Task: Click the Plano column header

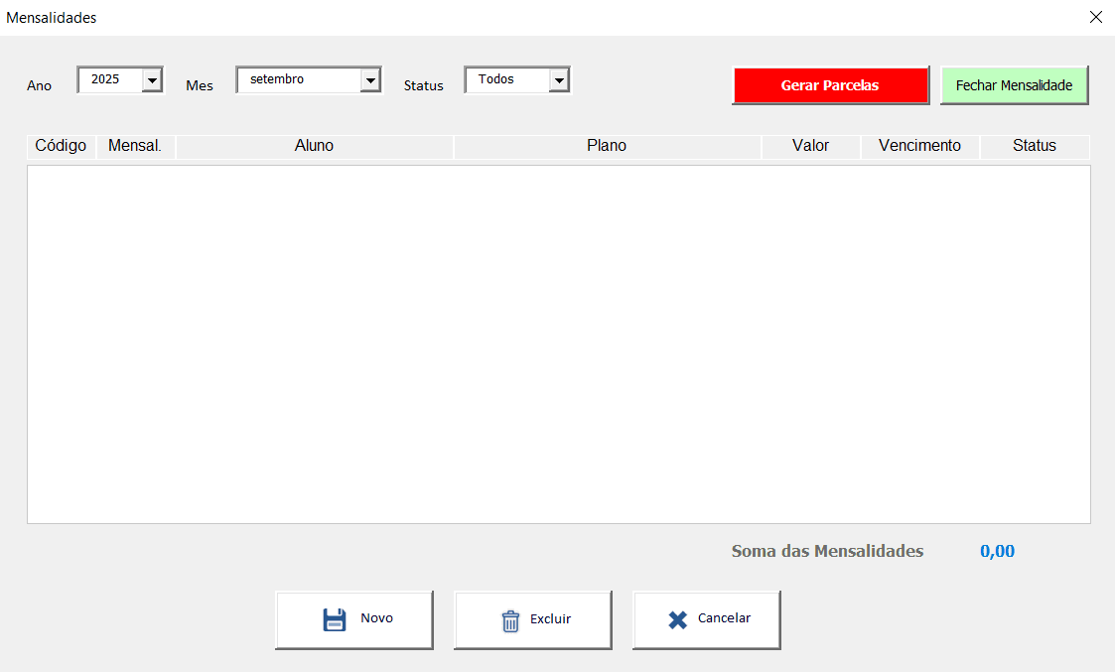Action: 607,146
